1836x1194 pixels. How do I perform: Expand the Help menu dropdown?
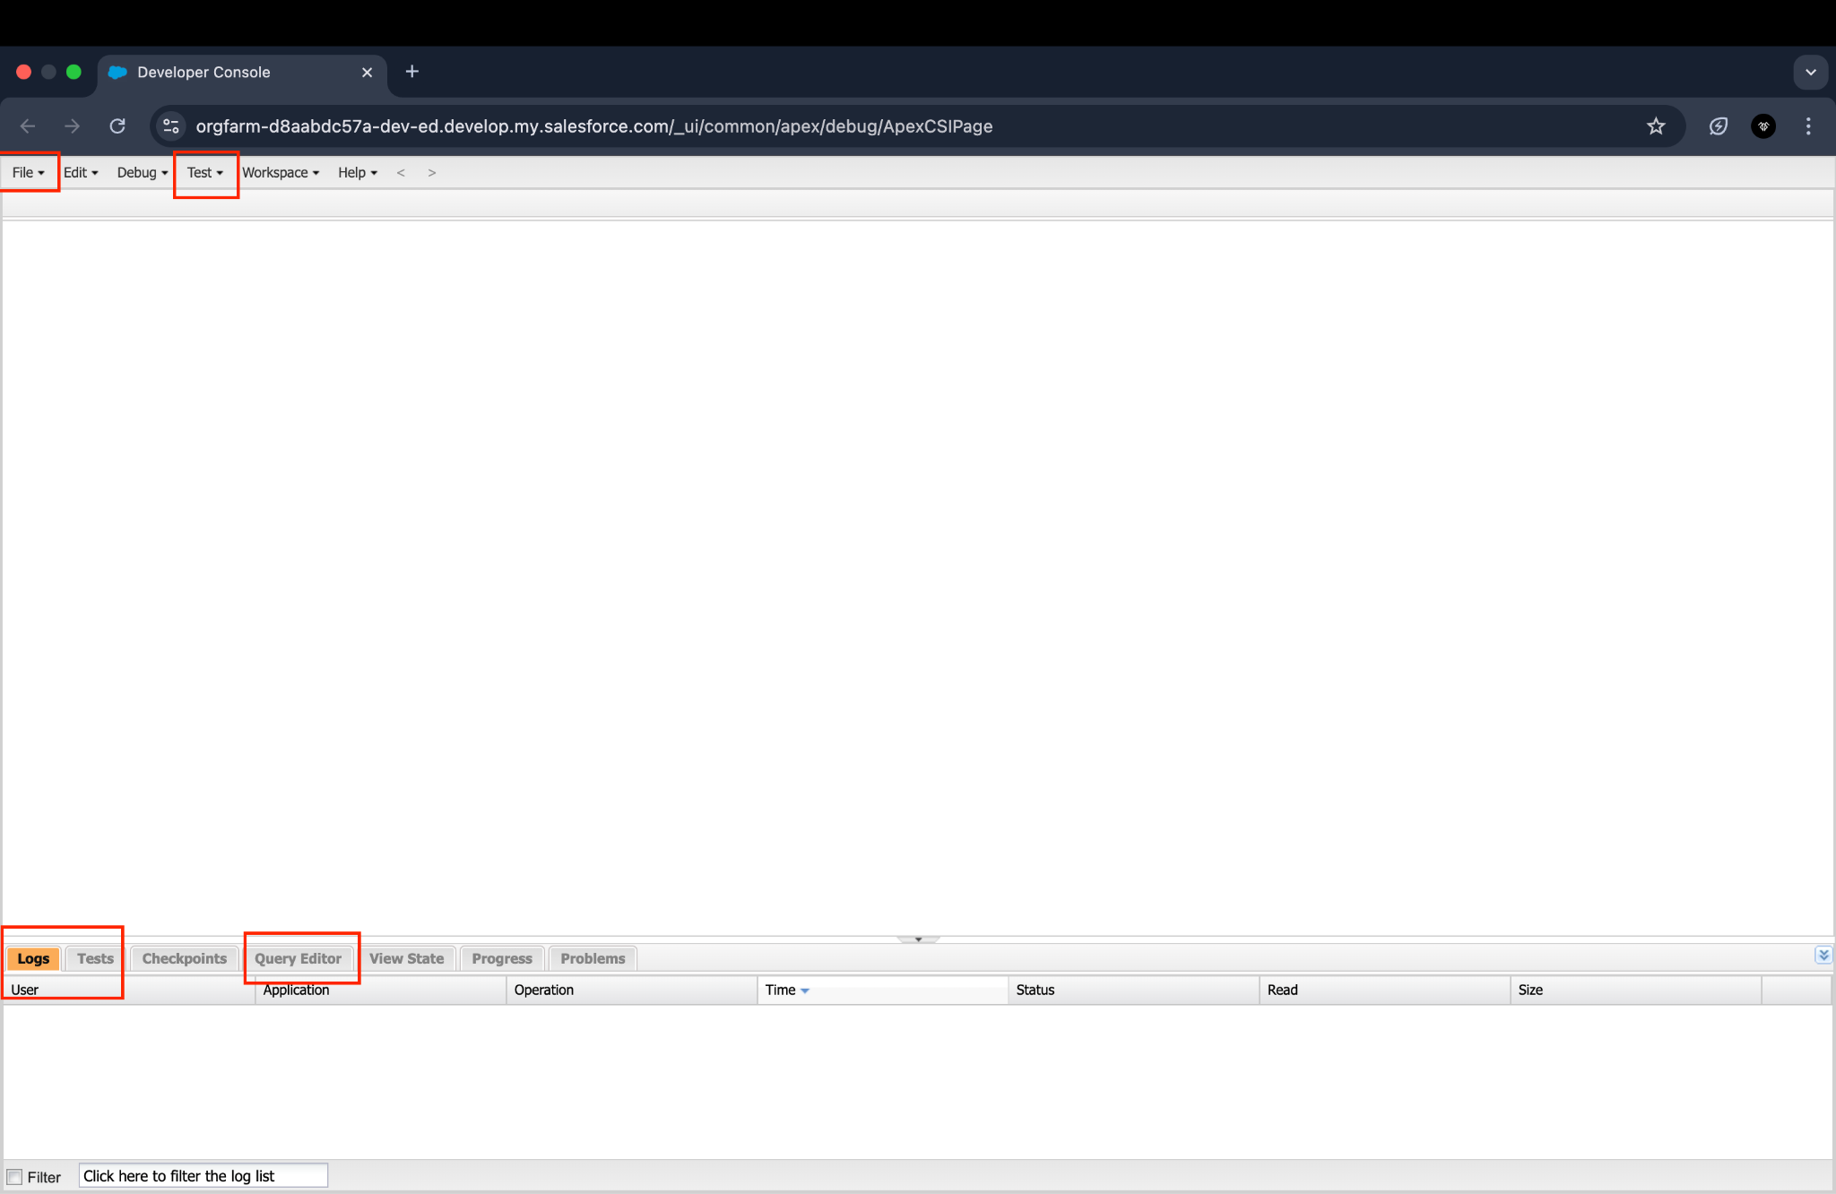coord(357,172)
